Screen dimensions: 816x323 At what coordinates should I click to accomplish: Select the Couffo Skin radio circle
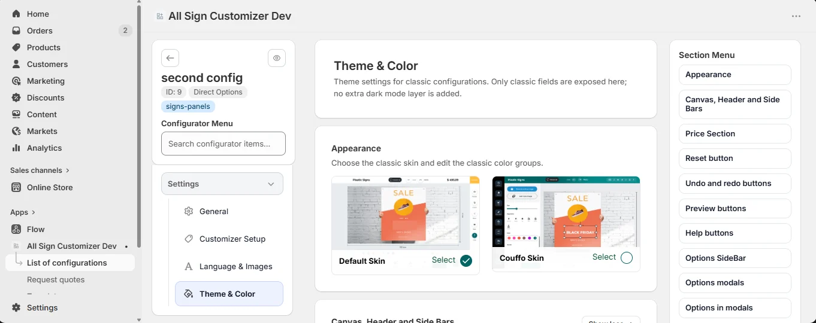click(x=627, y=258)
